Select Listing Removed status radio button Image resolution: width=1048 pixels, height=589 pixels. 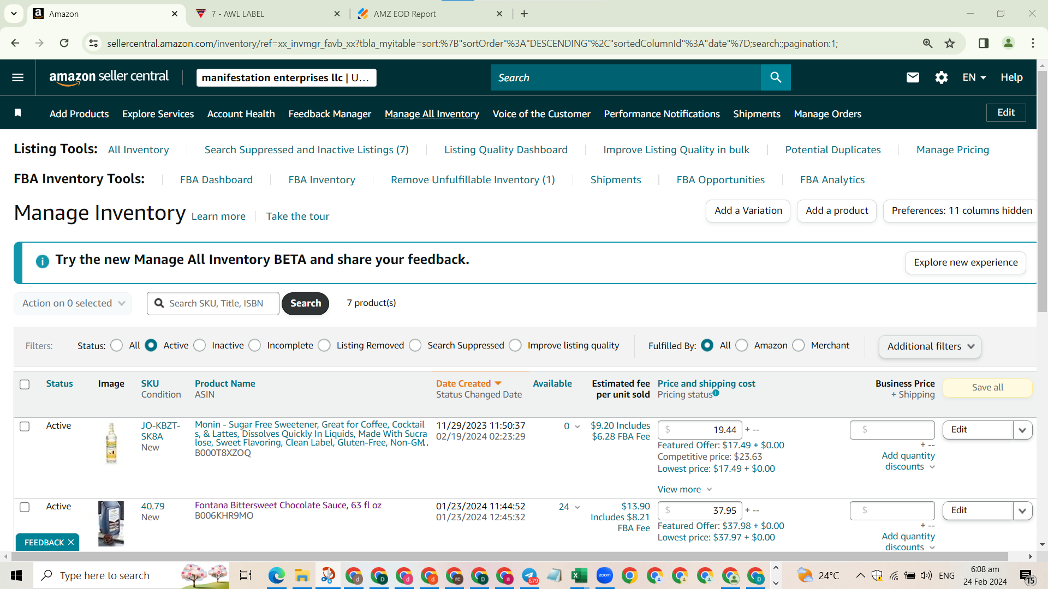click(324, 345)
